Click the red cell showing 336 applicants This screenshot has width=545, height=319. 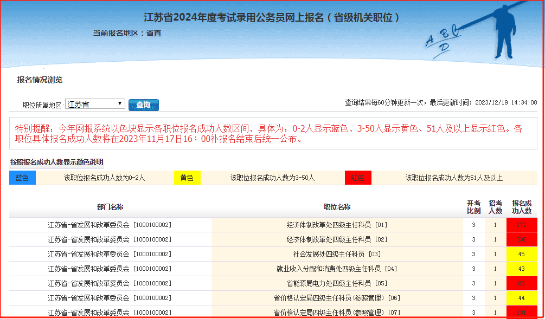[x=522, y=239]
